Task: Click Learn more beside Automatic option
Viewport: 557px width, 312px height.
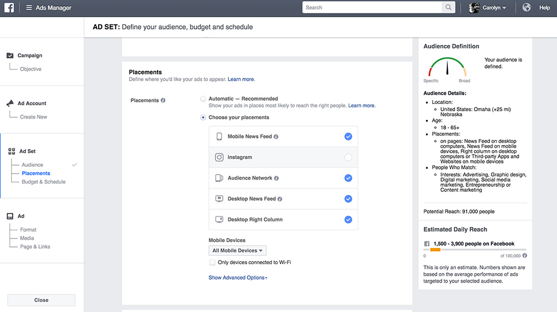Action: 361,105
